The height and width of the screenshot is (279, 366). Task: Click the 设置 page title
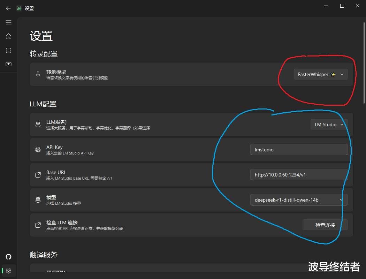[x=41, y=36]
